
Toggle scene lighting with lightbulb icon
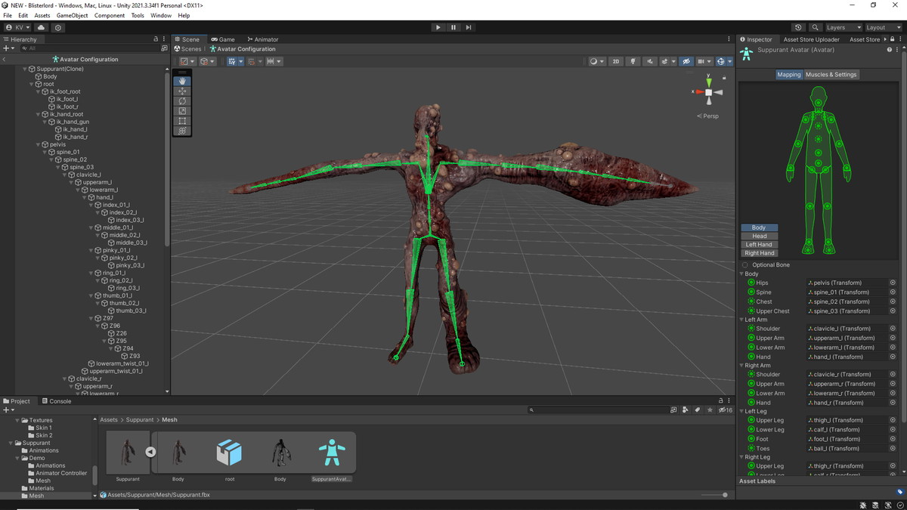633,61
